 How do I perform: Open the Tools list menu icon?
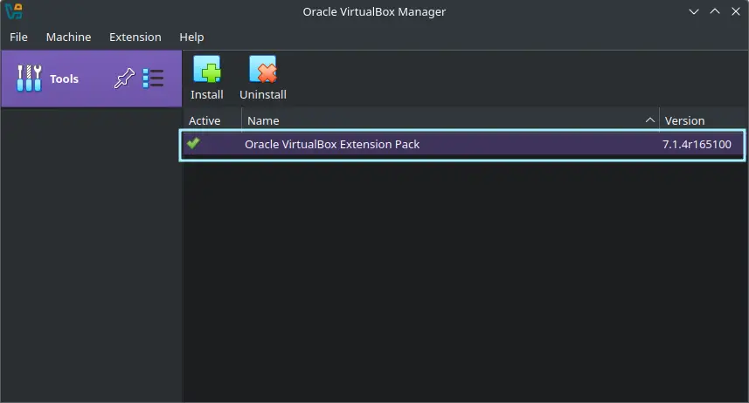pos(153,79)
